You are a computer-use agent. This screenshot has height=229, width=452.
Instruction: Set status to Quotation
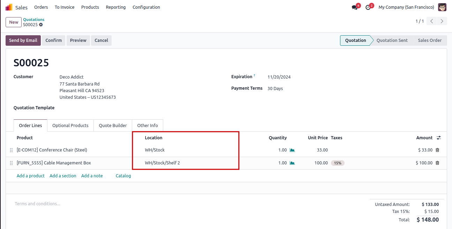point(355,40)
